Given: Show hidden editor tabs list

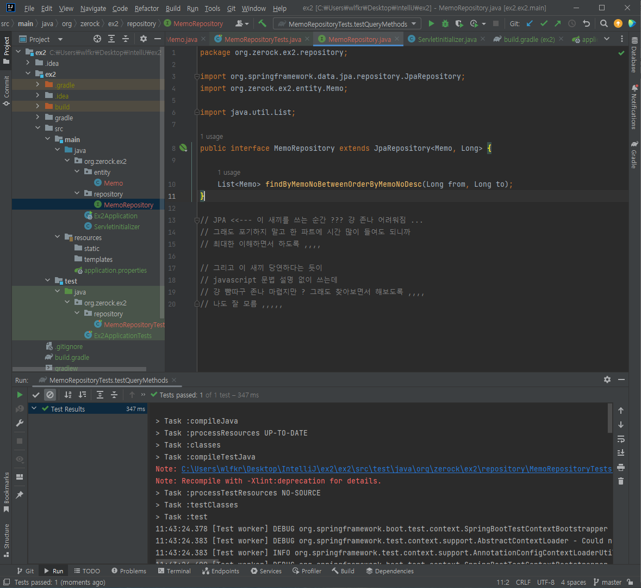Looking at the screenshot, I should click(x=607, y=39).
